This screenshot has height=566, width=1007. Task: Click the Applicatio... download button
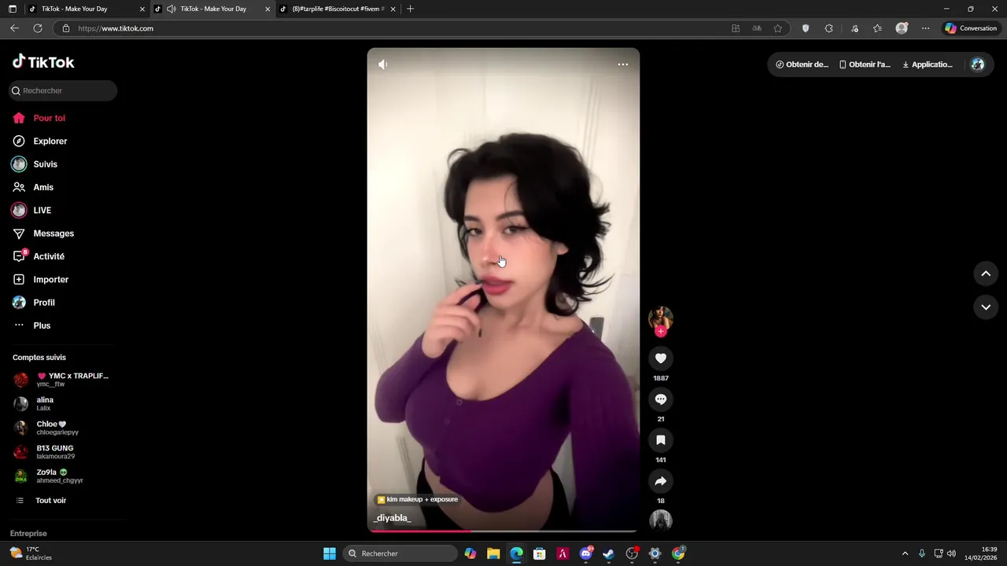(x=928, y=64)
